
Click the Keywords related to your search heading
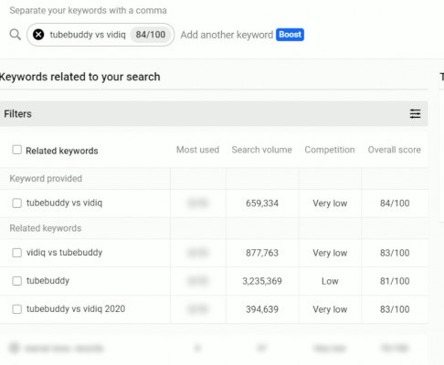click(x=79, y=77)
